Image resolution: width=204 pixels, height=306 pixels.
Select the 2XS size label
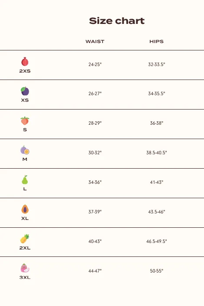tap(25, 71)
